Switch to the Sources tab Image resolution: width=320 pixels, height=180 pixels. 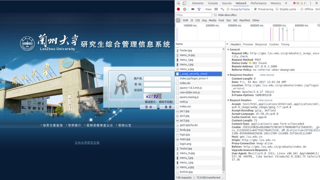pos(227,3)
